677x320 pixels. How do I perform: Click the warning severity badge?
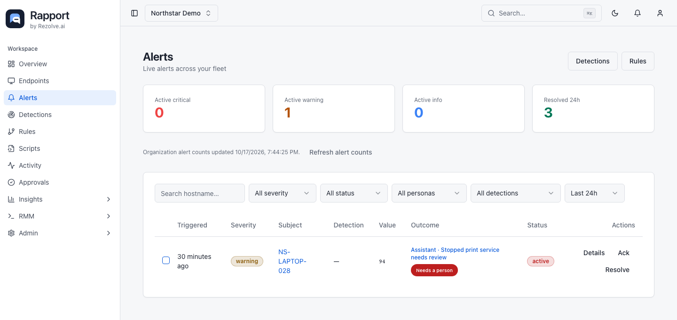click(247, 261)
